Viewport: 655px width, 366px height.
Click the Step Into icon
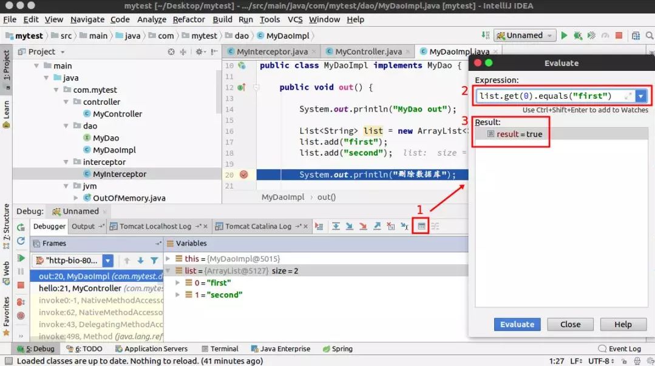point(349,227)
